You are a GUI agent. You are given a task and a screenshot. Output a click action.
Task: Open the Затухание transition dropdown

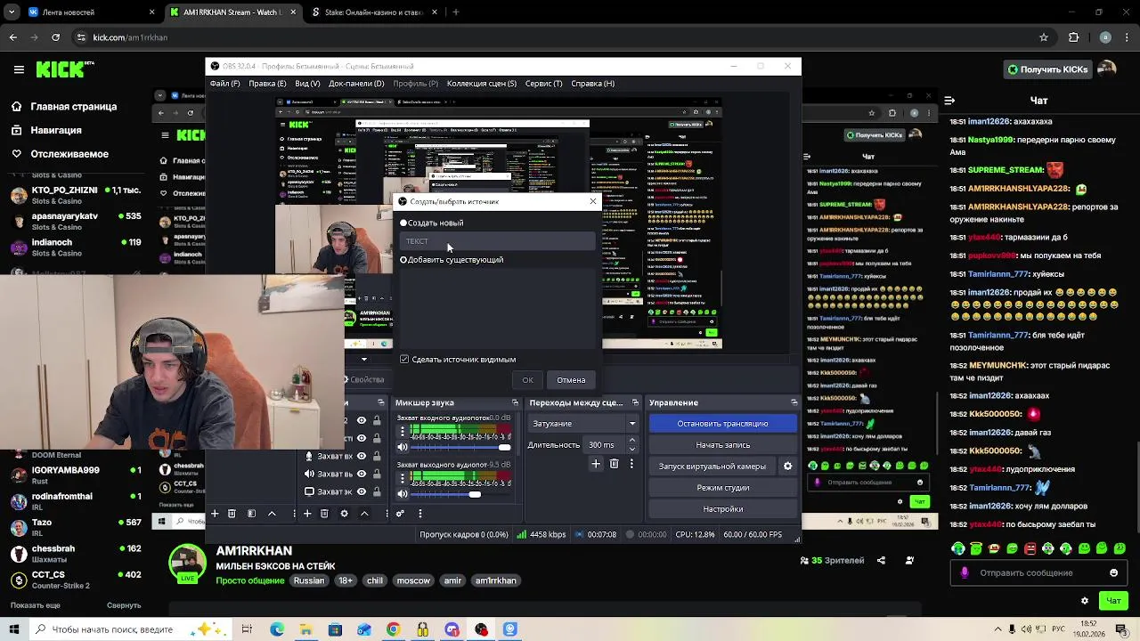pos(583,424)
